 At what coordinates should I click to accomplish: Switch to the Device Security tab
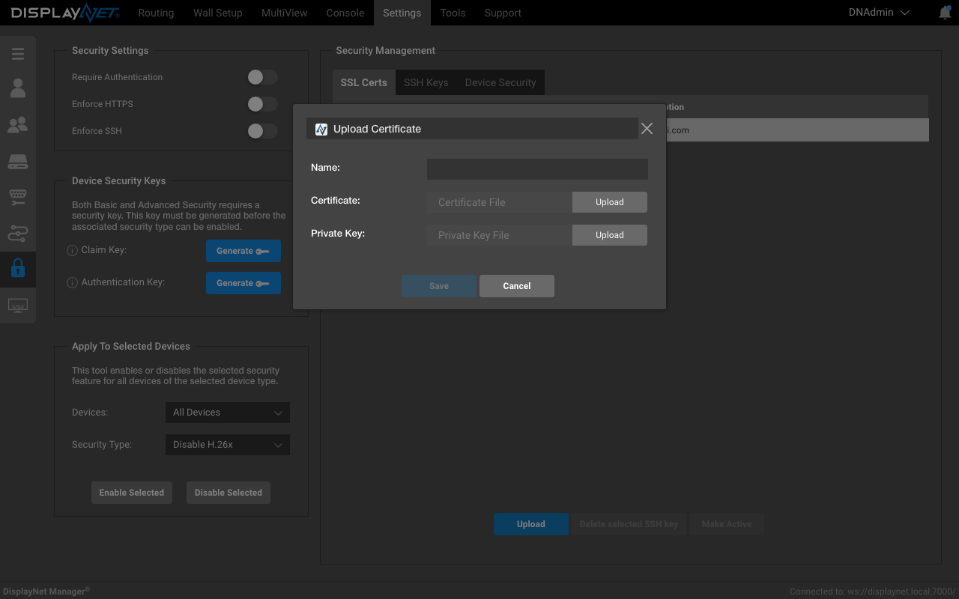(x=500, y=82)
